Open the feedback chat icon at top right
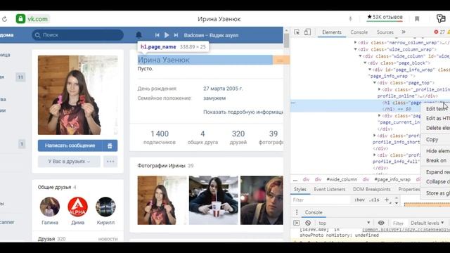This screenshot has height=253, width=450. pyautogui.click(x=441, y=19)
